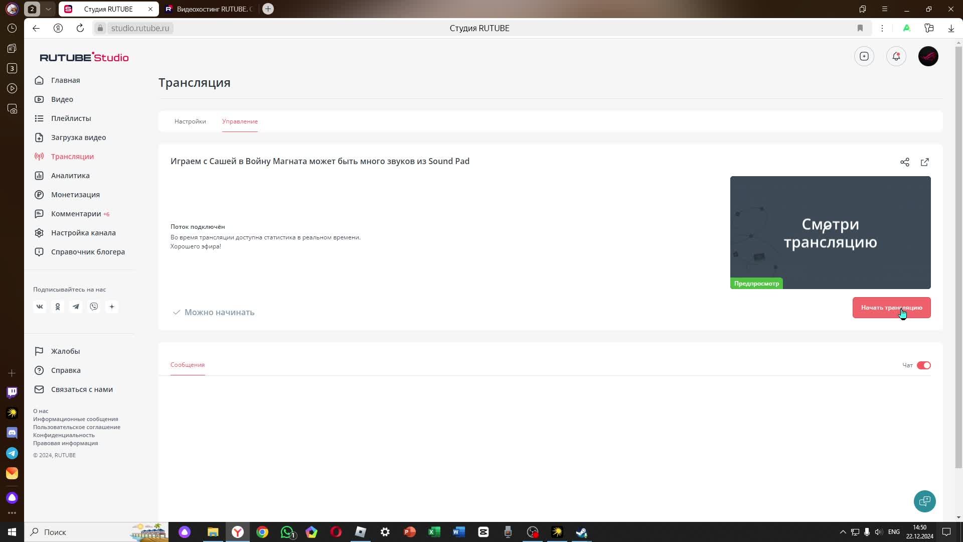Go back in browser
This screenshot has width=963, height=542.
(36, 28)
